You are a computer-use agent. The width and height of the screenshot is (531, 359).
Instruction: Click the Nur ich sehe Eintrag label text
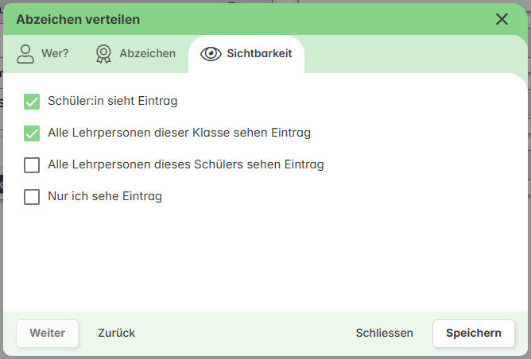(105, 197)
